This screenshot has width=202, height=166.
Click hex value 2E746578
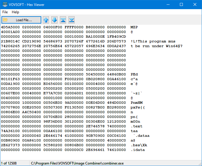[x=95, y=126]
